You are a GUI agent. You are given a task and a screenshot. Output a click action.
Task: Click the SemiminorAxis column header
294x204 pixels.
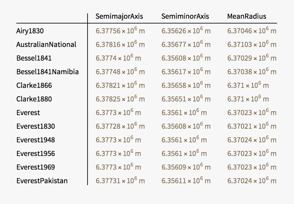(x=185, y=16)
